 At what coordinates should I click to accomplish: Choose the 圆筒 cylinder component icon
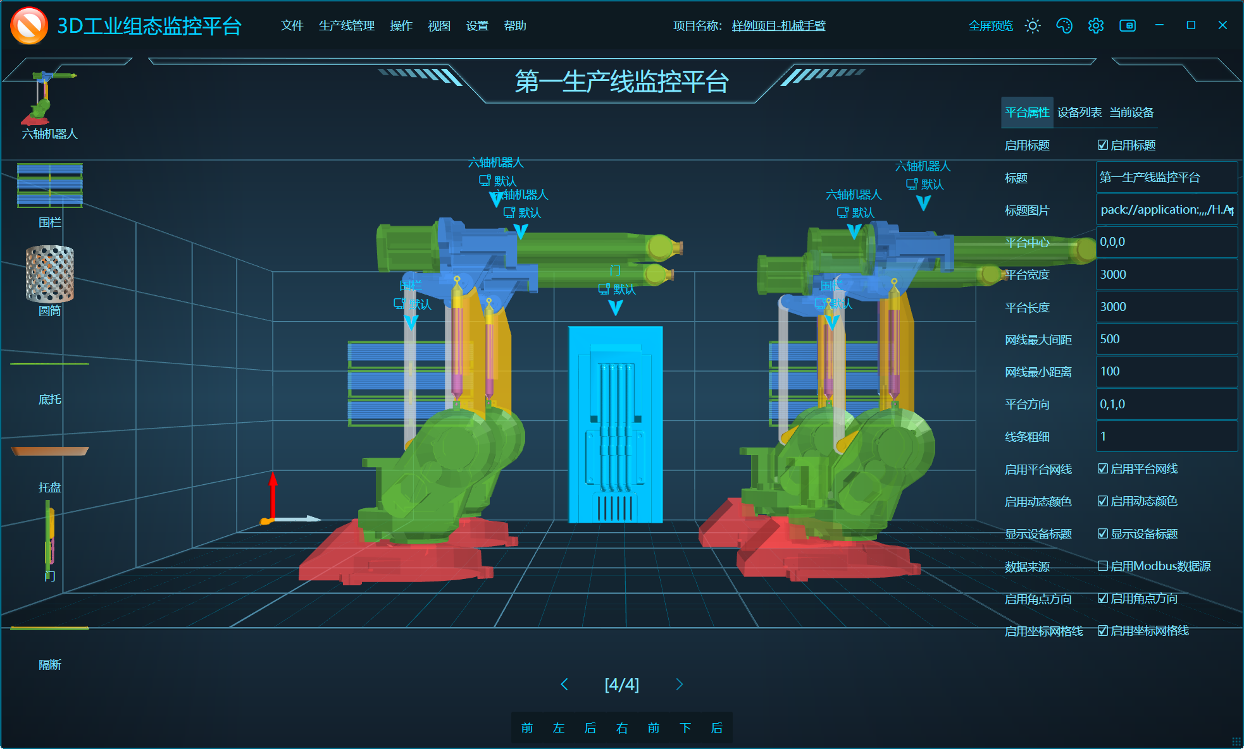49,274
